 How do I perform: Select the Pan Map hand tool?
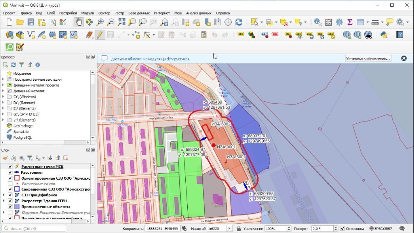click(79, 22)
